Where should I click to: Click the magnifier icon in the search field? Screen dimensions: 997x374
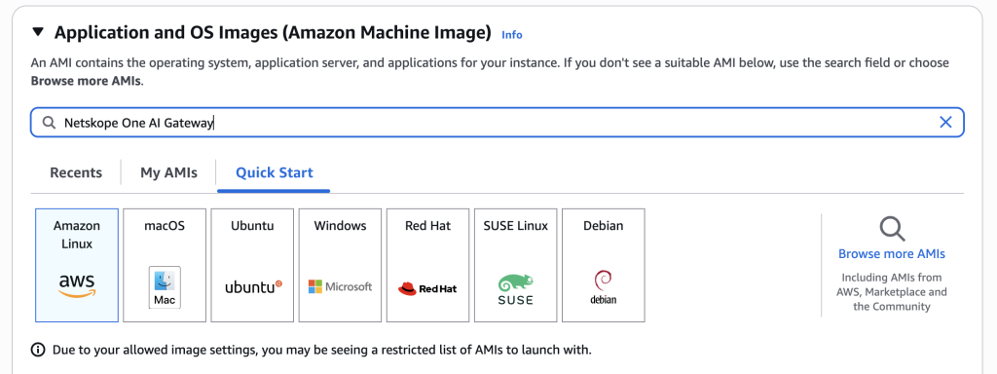pos(49,123)
